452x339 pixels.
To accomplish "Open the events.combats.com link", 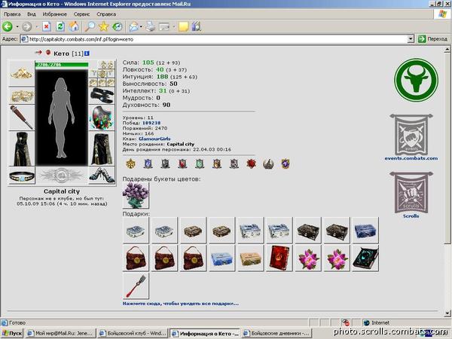I will click(x=411, y=158).
